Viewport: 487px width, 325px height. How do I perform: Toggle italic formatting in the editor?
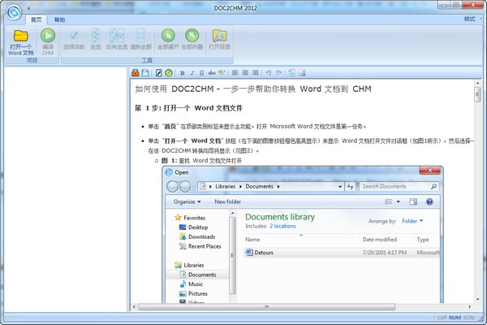(x=192, y=73)
